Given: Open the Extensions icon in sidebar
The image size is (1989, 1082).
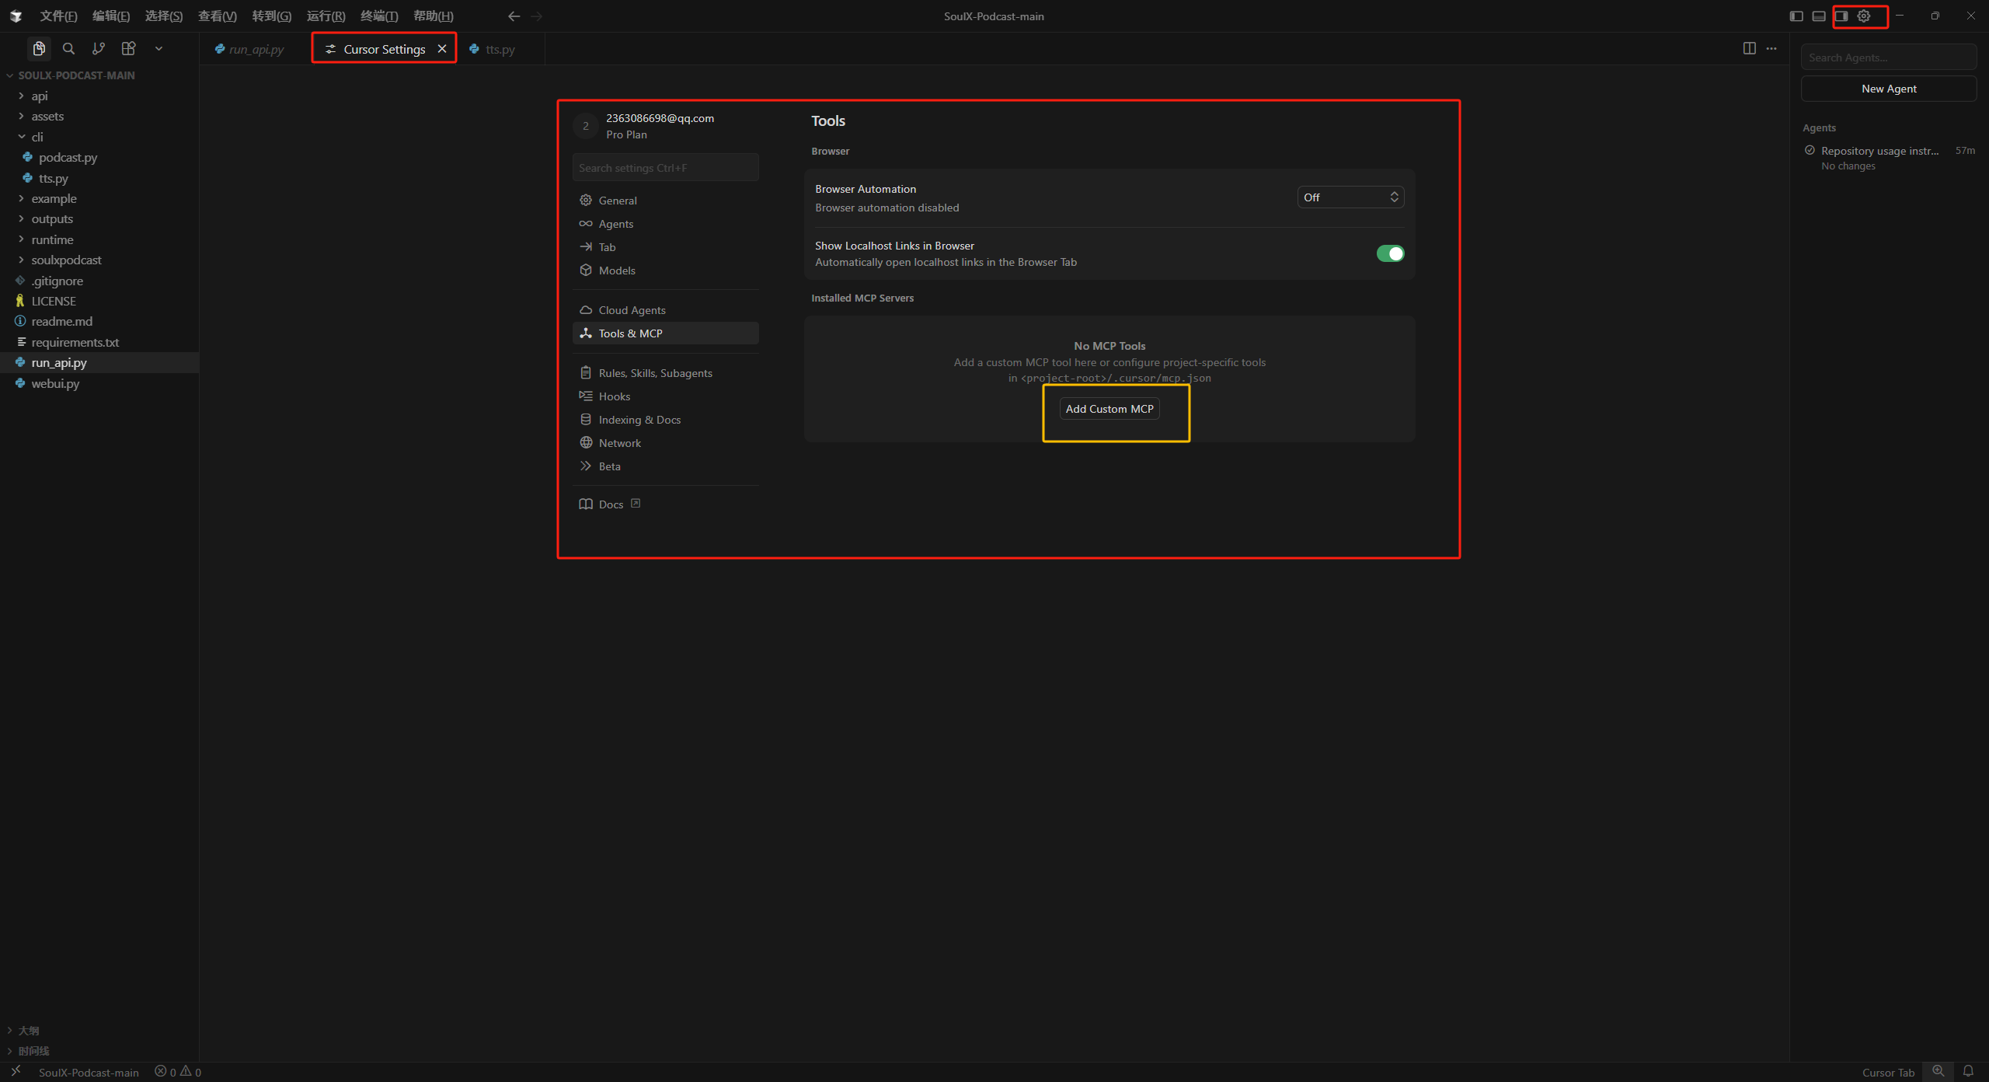Looking at the screenshot, I should [129, 48].
